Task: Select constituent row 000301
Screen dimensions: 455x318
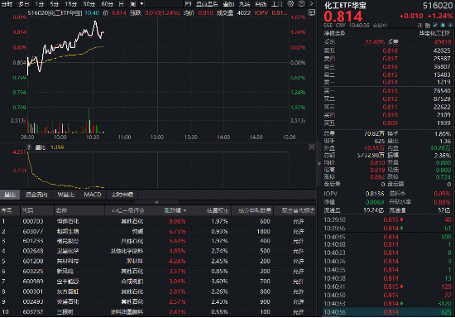Action: [x=158, y=291]
